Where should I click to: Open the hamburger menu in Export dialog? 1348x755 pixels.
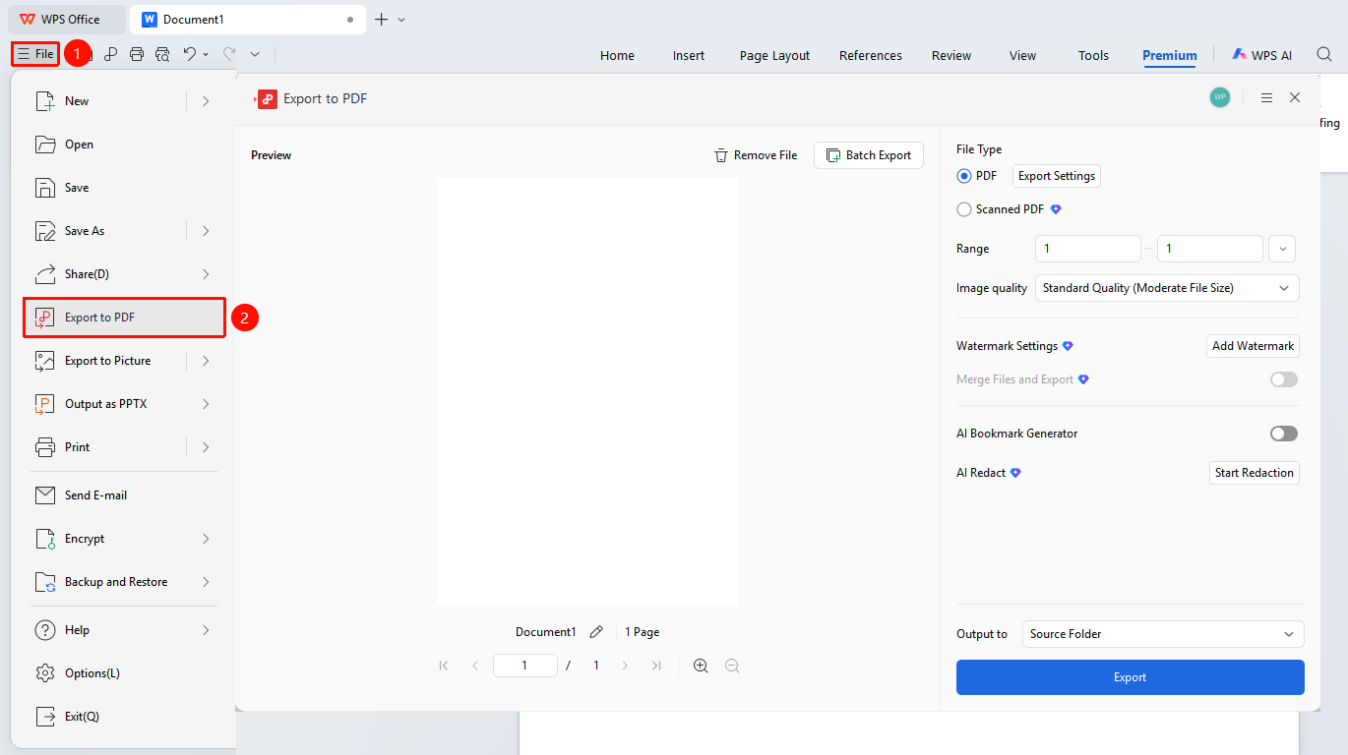pos(1266,97)
